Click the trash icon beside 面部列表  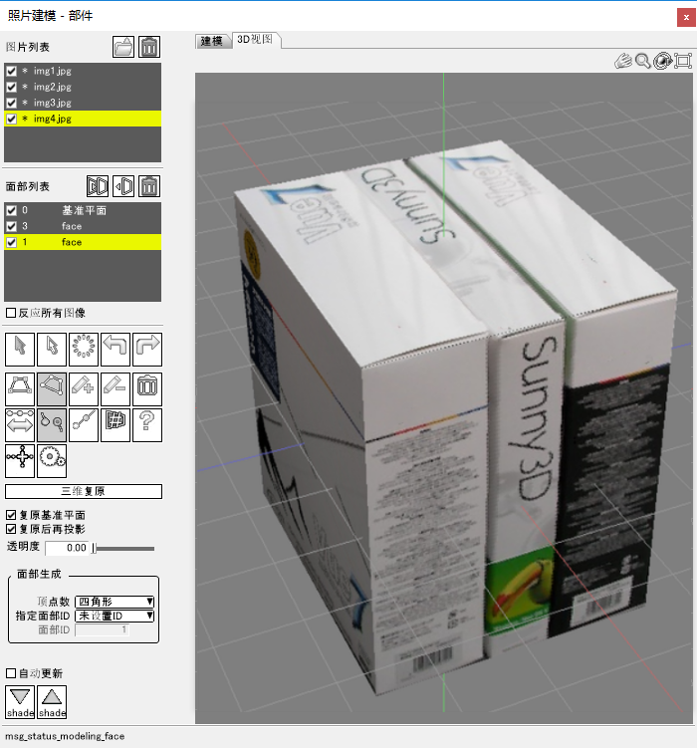(149, 186)
